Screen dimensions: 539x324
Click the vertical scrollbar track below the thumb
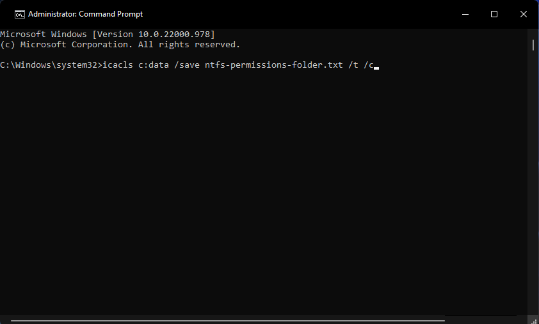(x=533, y=192)
